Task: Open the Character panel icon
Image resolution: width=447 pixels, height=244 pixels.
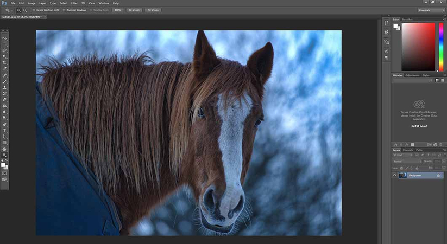Action: click(386, 52)
